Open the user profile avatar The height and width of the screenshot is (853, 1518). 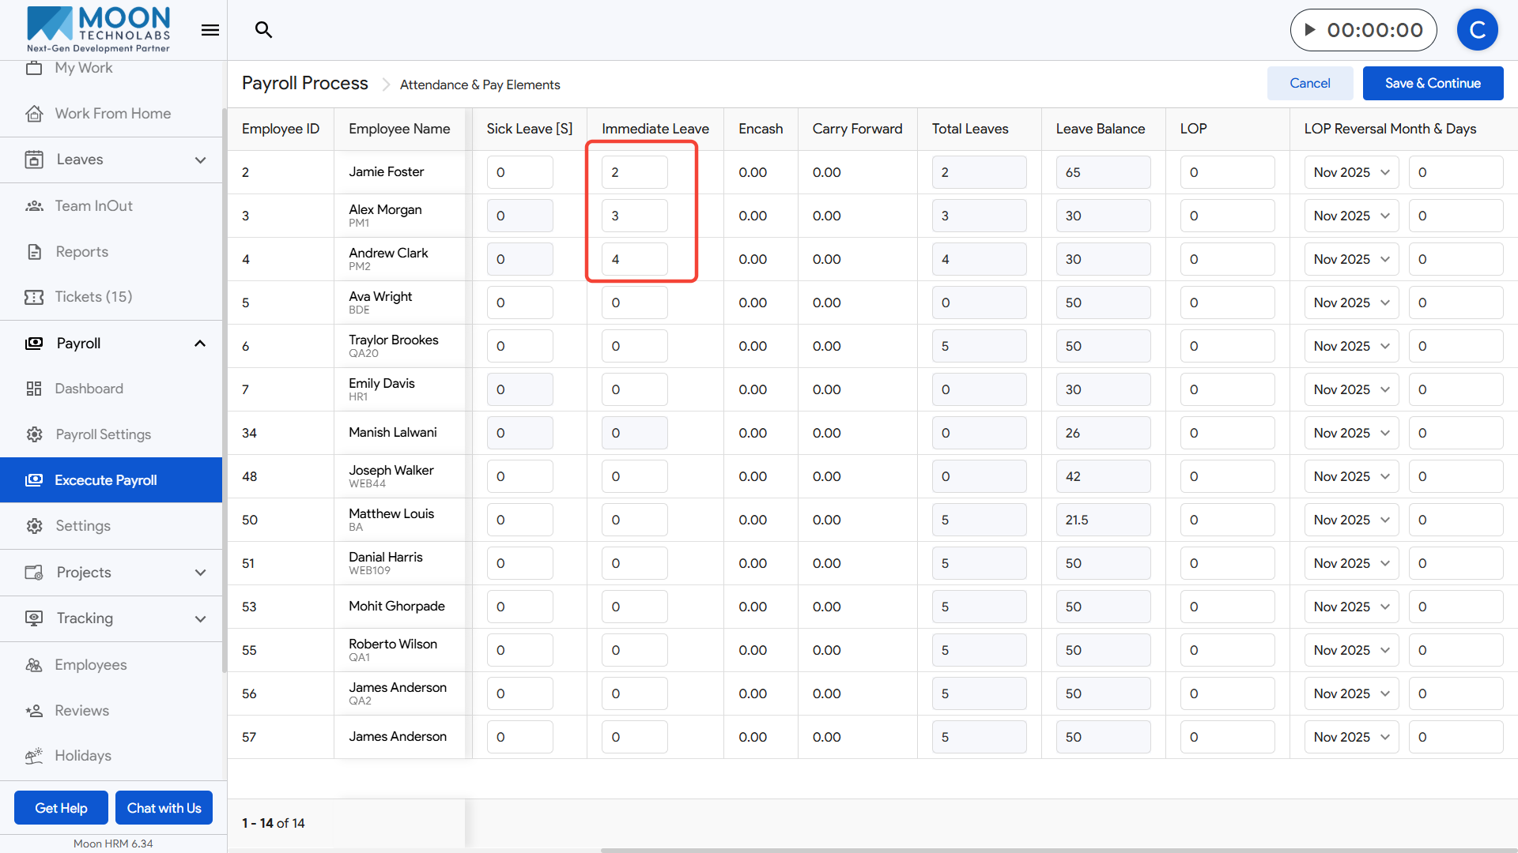1477,30
